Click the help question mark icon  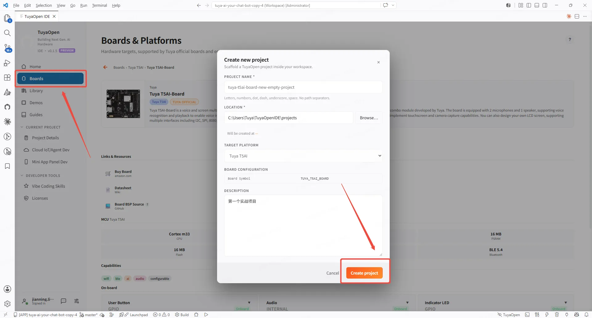click(x=570, y=39)
